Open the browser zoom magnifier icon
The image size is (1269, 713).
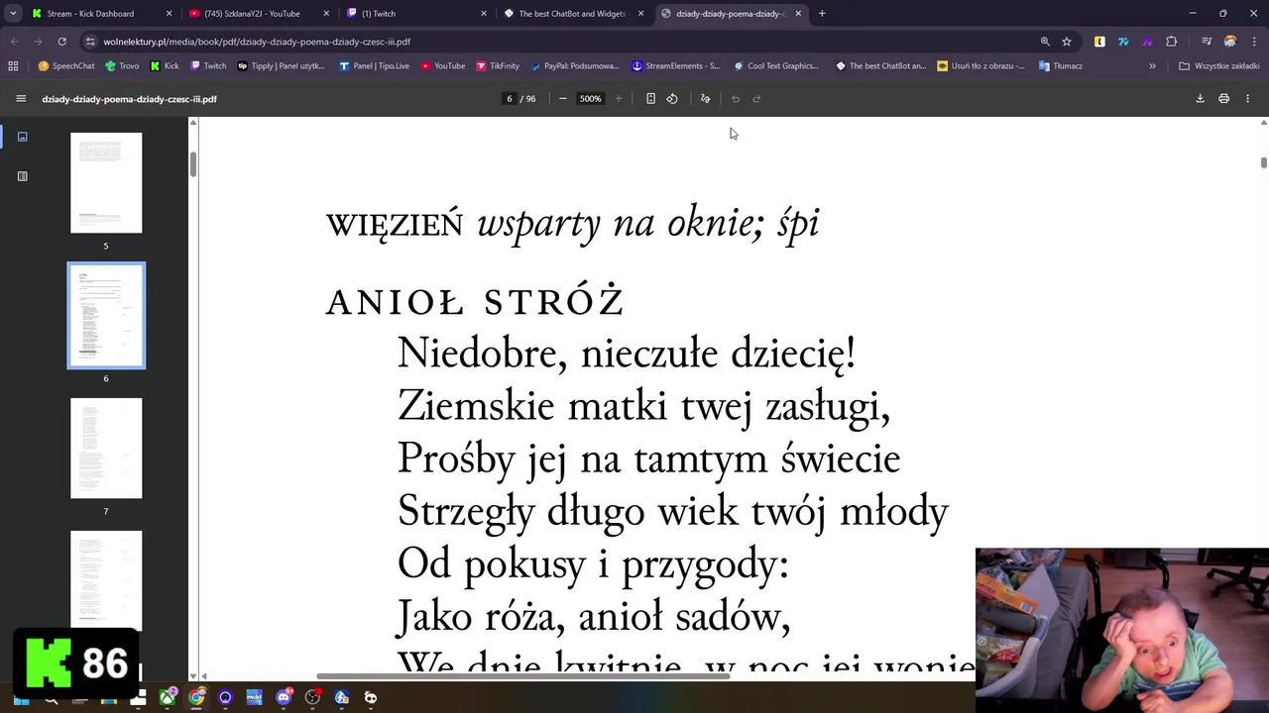click(x=1045, y=42)
